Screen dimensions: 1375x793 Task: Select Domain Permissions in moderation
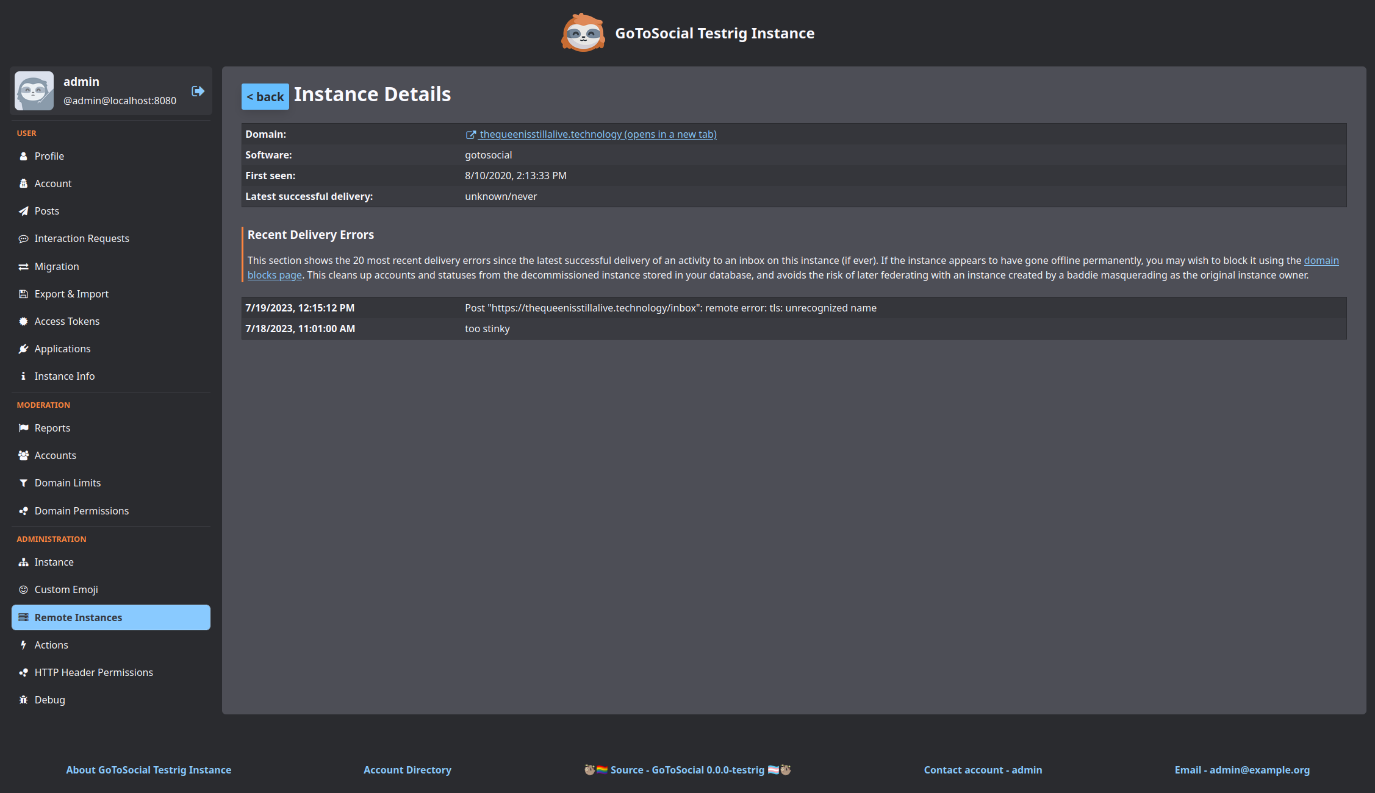point(82,511)
